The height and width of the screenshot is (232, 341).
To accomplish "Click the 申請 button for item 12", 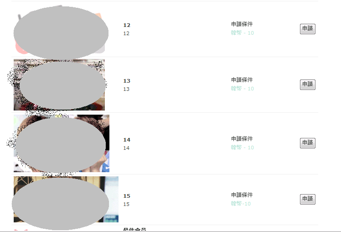I will click(x=308, y=29).
